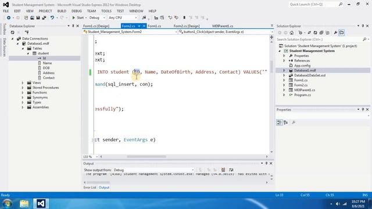Click Connect to Database icon in Database Explorer
372x209 pixels.
27,33
